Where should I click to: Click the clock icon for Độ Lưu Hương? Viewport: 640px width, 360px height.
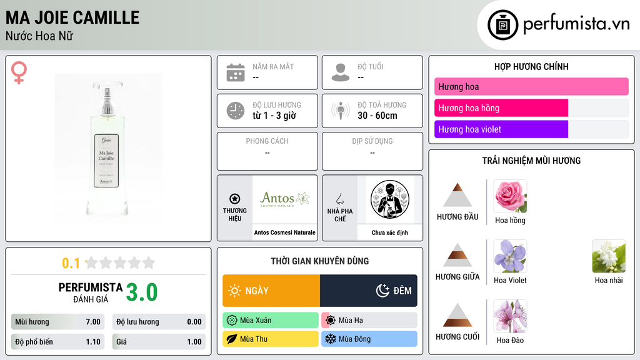coord(236,111)
